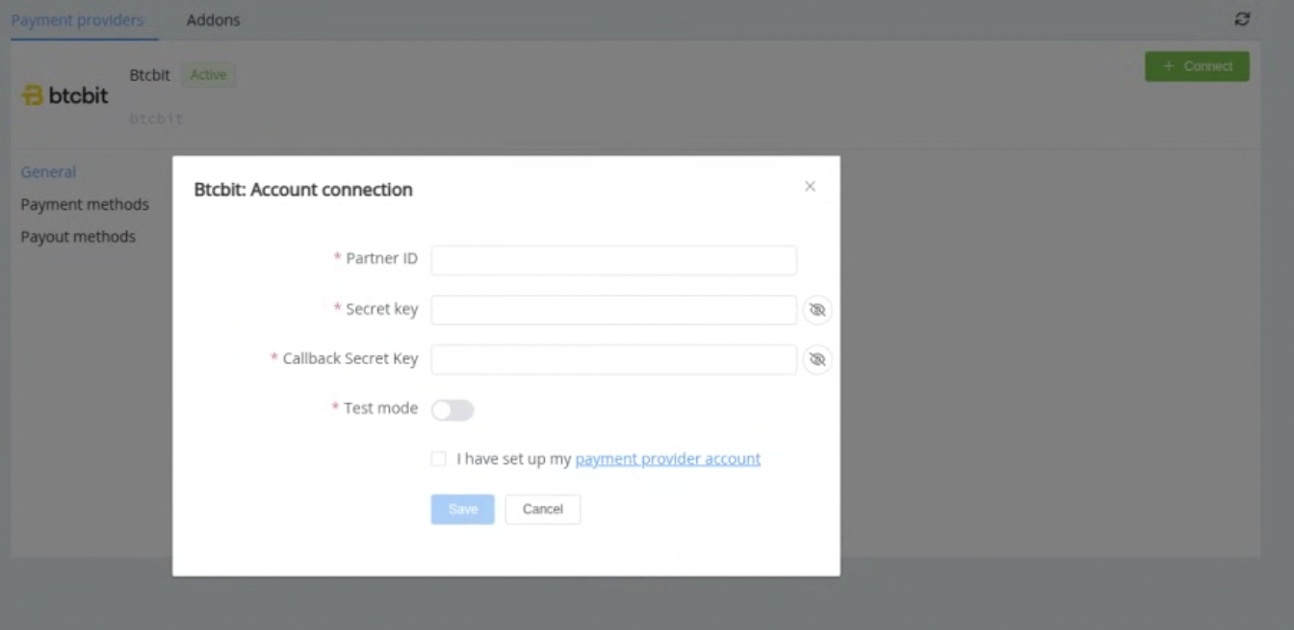Open the Payment providers tab
The height and width of the screenshot is (630, 1294).
(x=77, y=20)
